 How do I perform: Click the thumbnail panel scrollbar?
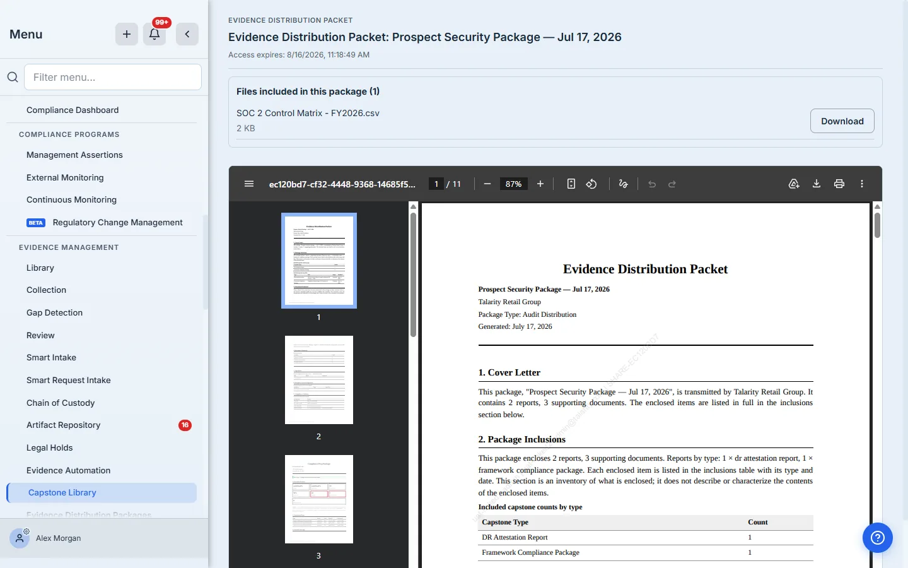coord(413,275)
